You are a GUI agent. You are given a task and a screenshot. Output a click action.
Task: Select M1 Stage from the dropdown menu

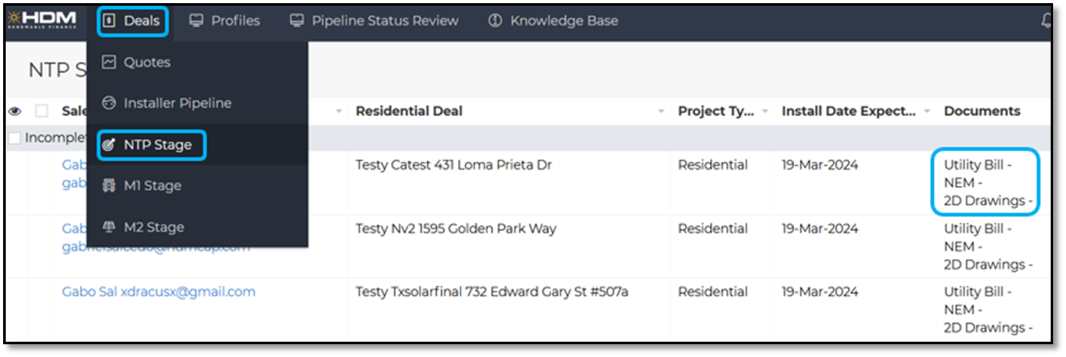[x=152, y=186]
